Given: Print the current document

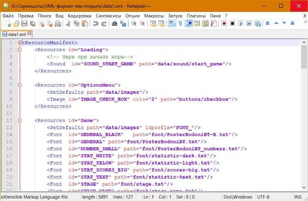Looking at the screenshot, I should pyautogui.click(x=58, y=24).
